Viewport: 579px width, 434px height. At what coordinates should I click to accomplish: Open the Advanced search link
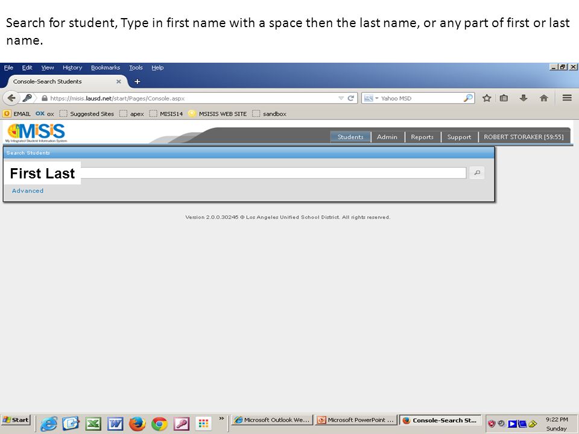point(28,191)
